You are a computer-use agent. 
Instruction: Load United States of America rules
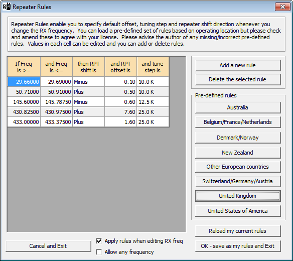238,211
